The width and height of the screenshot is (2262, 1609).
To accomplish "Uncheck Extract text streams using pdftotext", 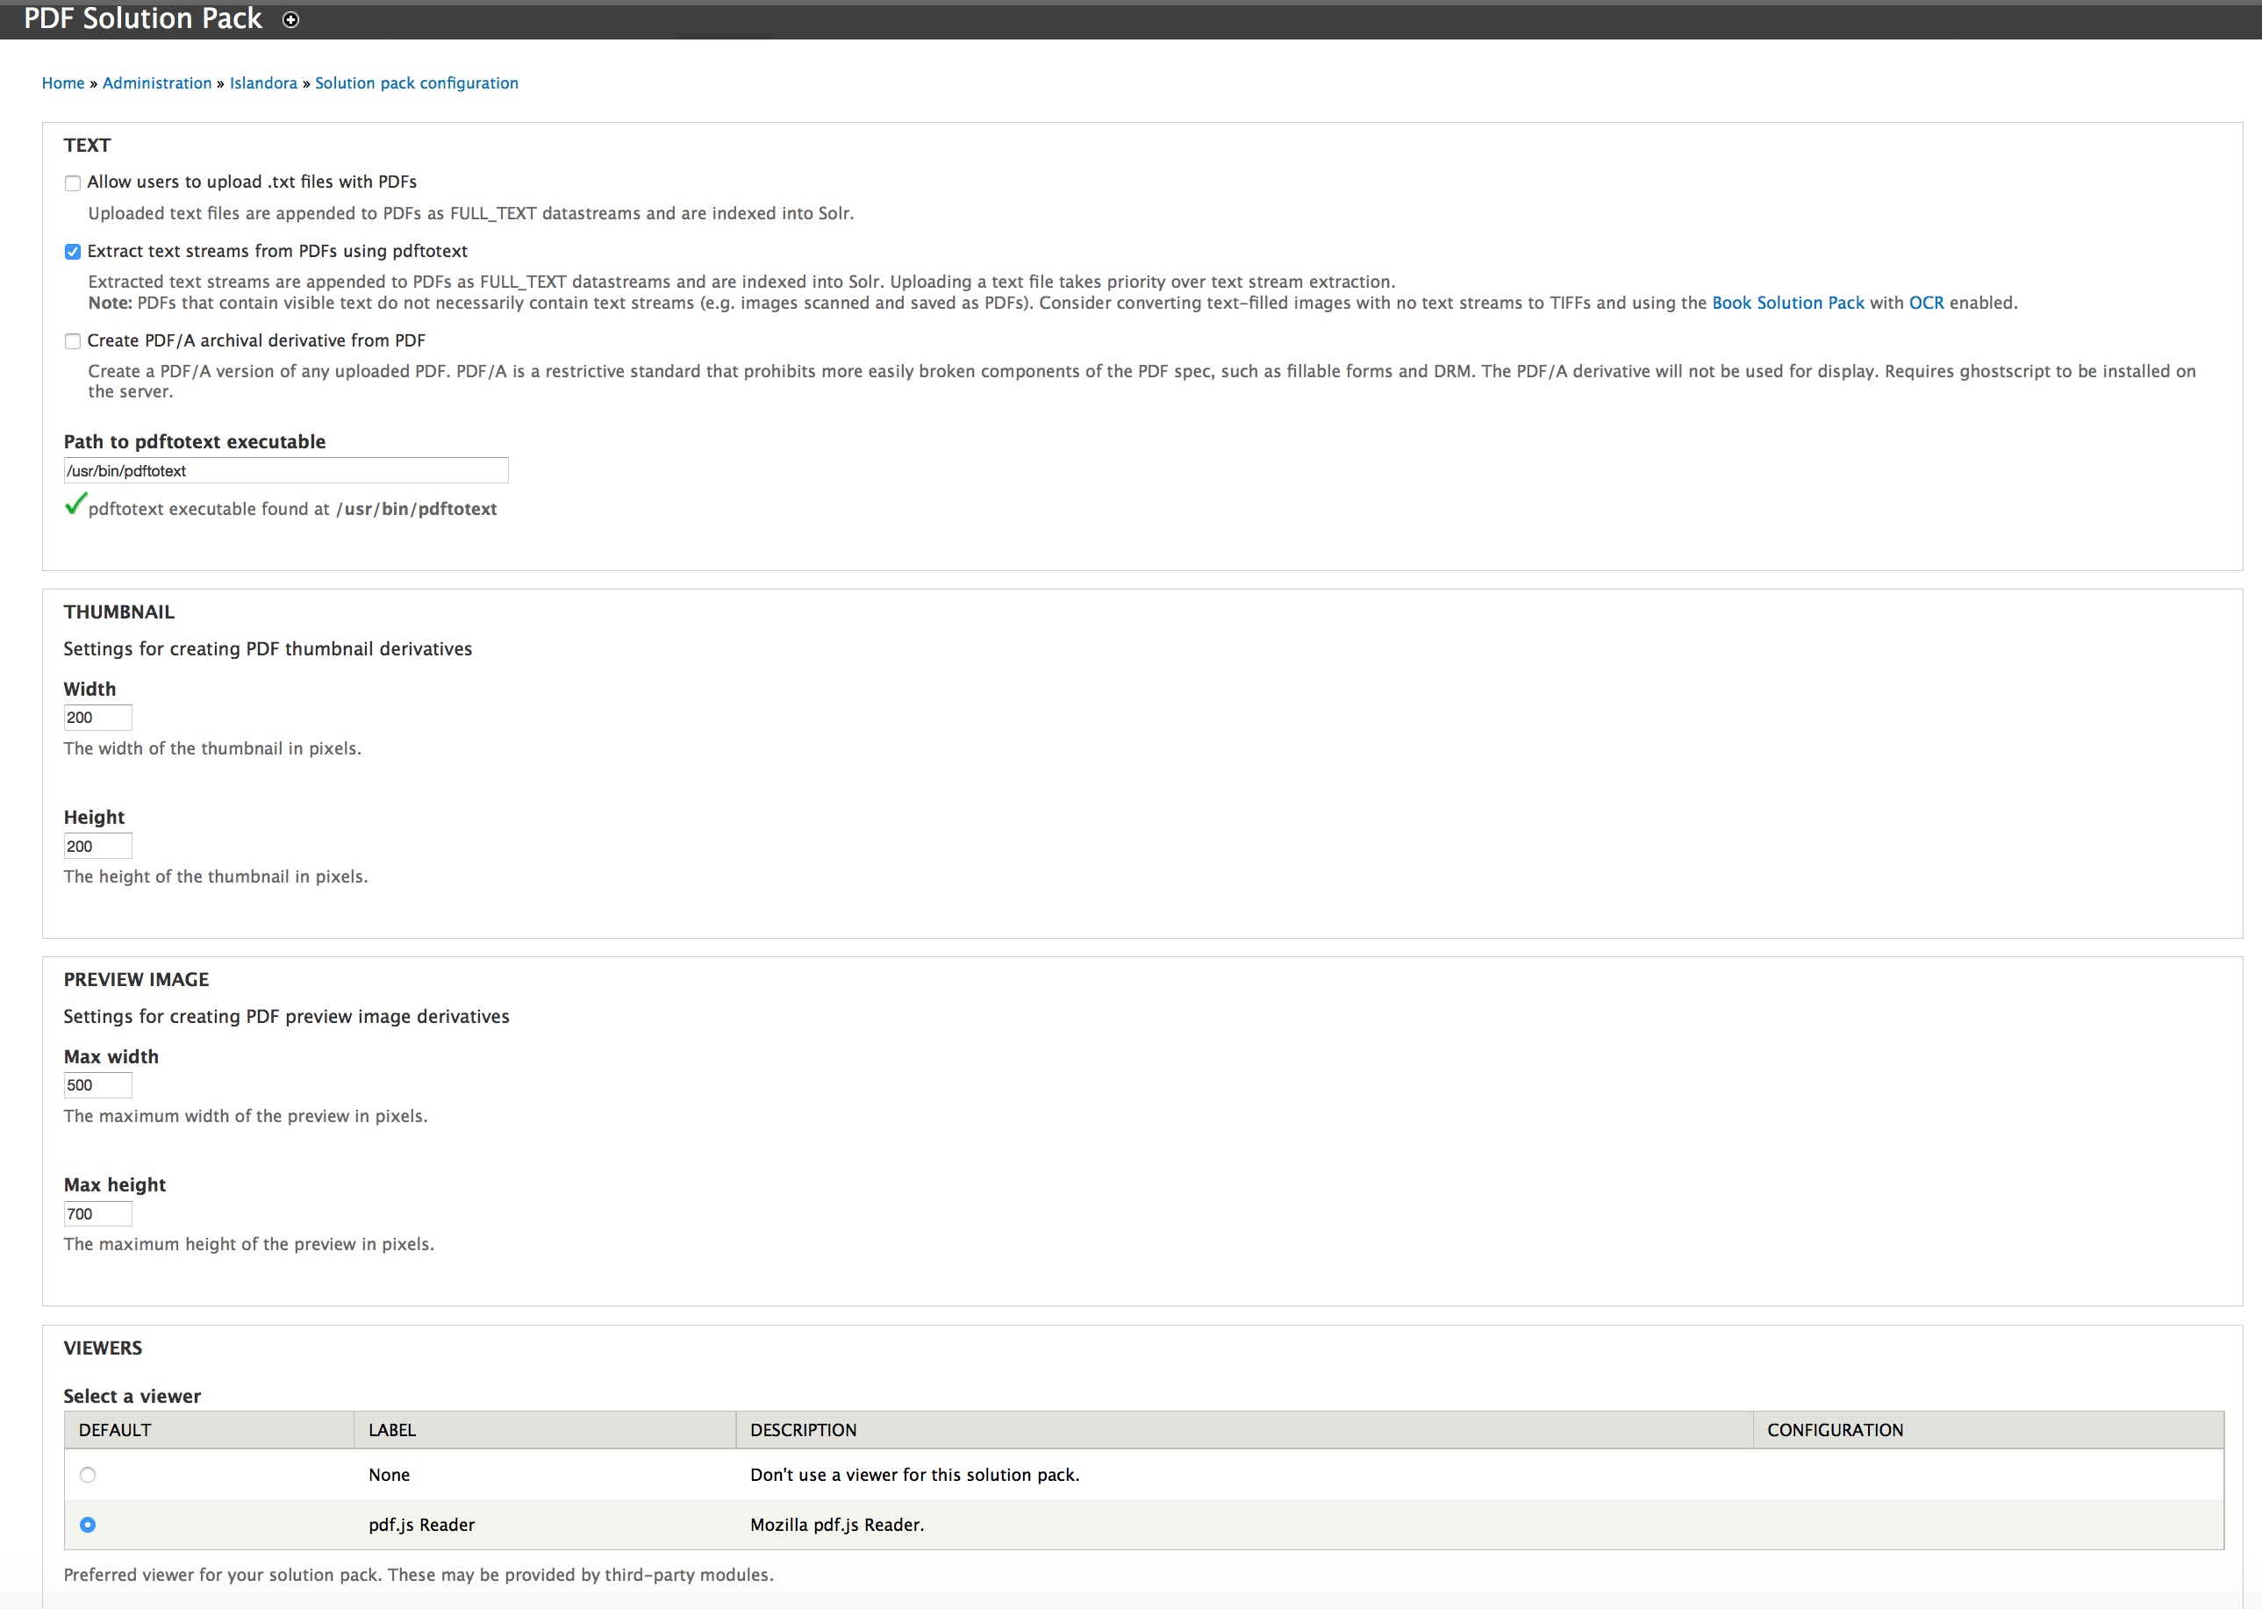I will (72, 252).
